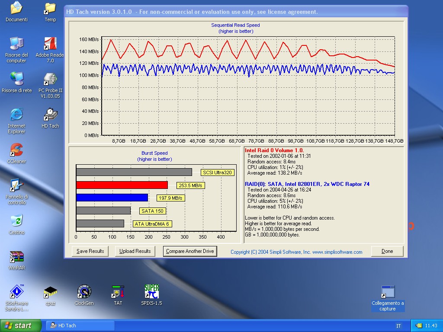The width and height of the screenshot is (443, 332).
Task: Click the HD Tach window title bar
Action: click(x=236, y=12)
